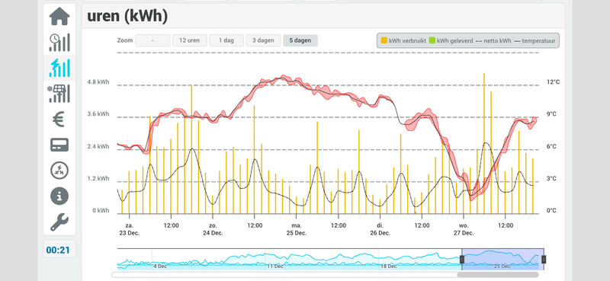Click the 'za. 23 Dec.' axis label

click(129, 229)
